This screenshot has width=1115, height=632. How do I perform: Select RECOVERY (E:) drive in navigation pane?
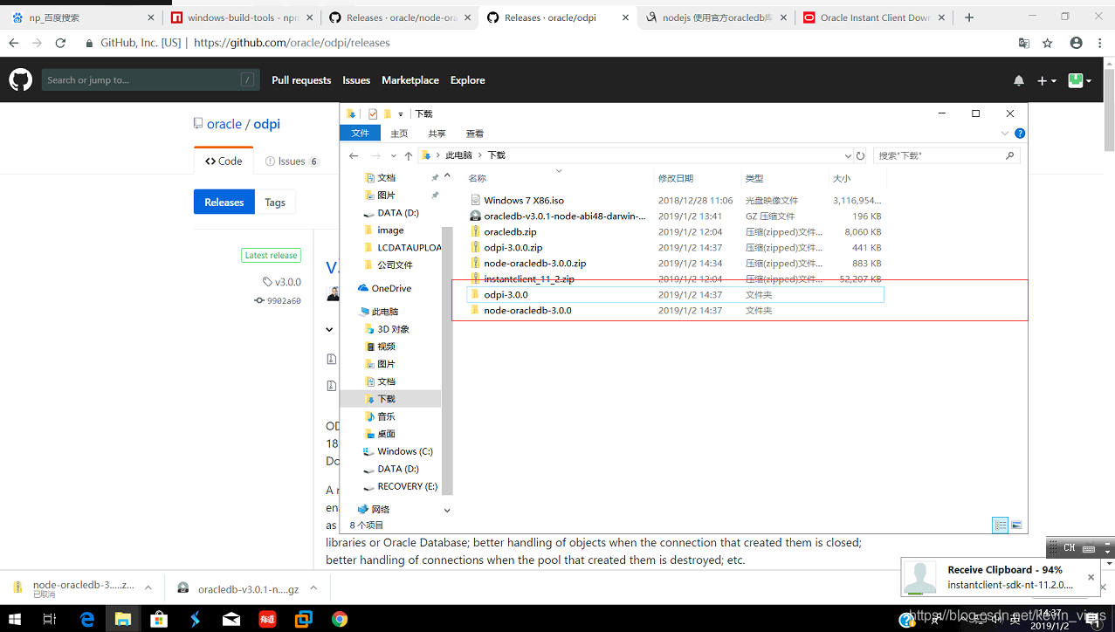pos(407,486)
